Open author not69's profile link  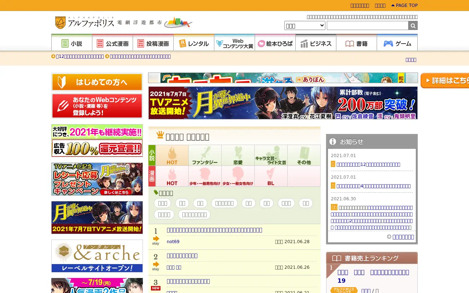[173, 242]
